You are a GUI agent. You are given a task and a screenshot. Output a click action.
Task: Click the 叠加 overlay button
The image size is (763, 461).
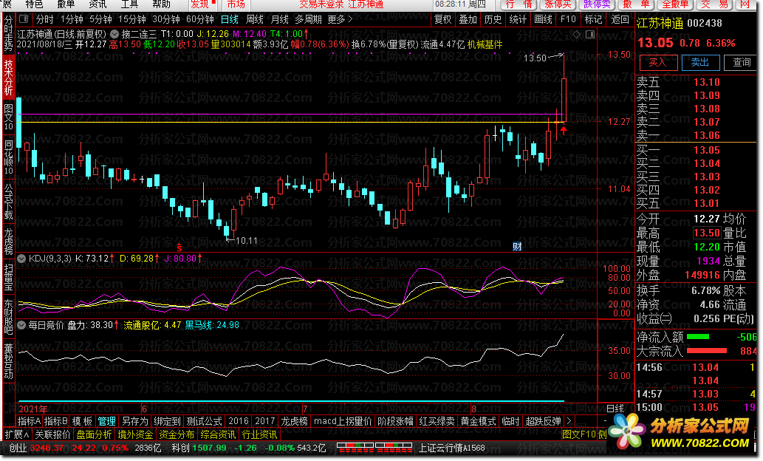pyautogui.click(x=468, y=19)
